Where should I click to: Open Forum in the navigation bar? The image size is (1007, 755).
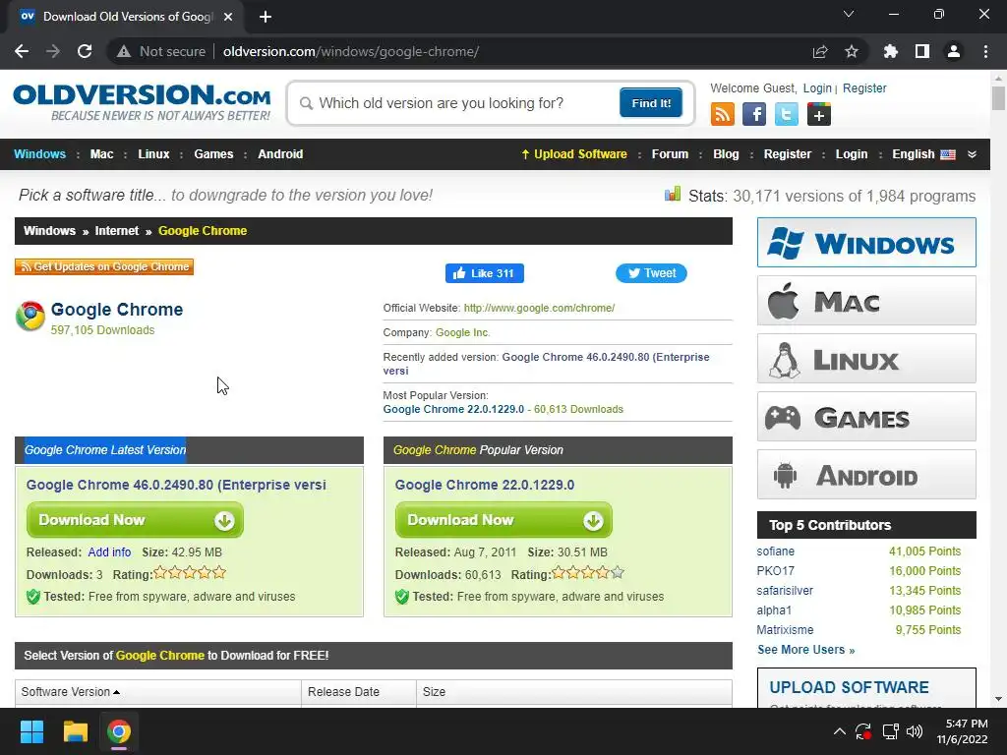(670, 154)
